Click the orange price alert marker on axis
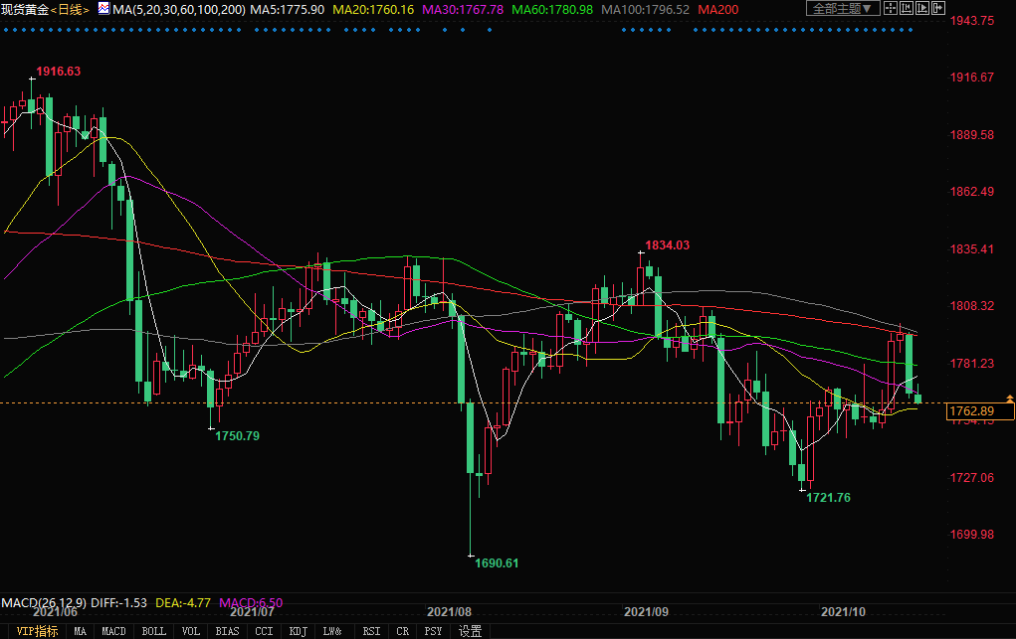This screenshot has height=639, width=1016. (1010, 398)
